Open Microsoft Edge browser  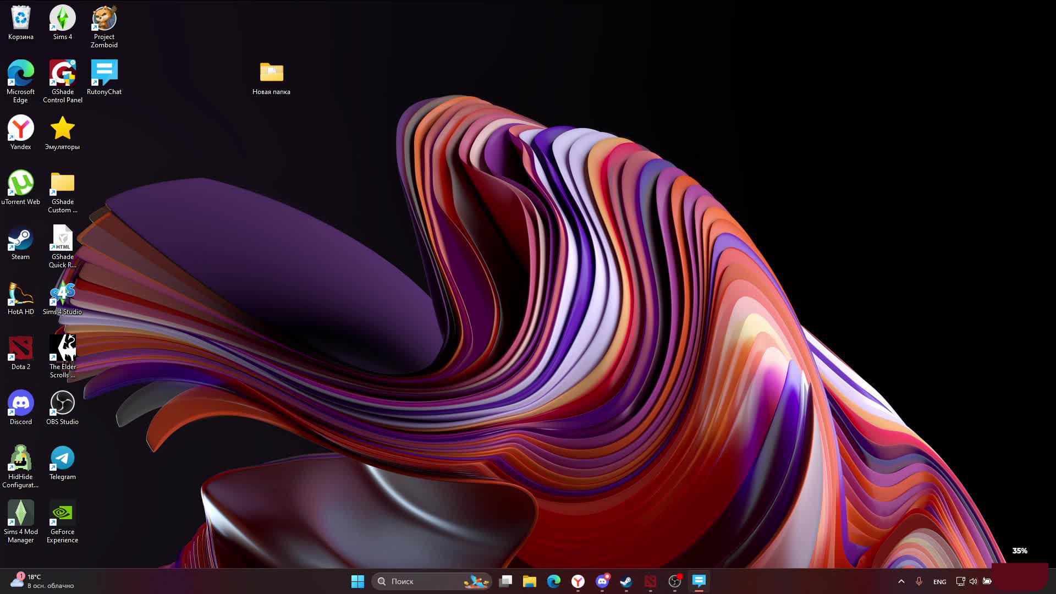pyautogui.click(x=20, y=73)
